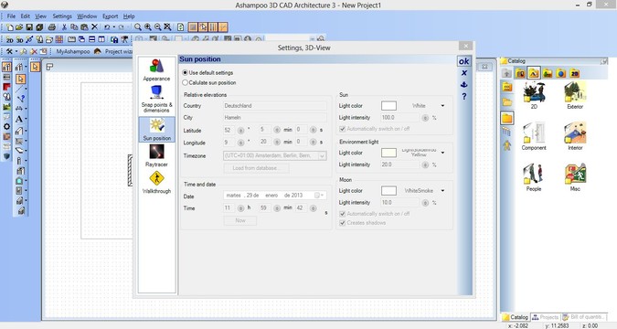This screenshot has width=617, height=329.
Task: Click the Environment light color swatch
Action: pos(388,153)
